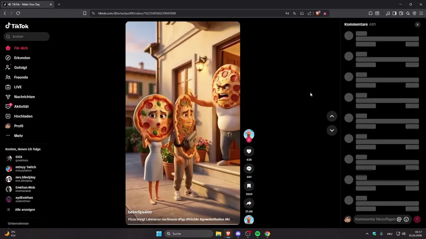The height and width of the screenshot is (239, 426).
Task: Go to the previous video with up arrow
Action: point(332,116)
